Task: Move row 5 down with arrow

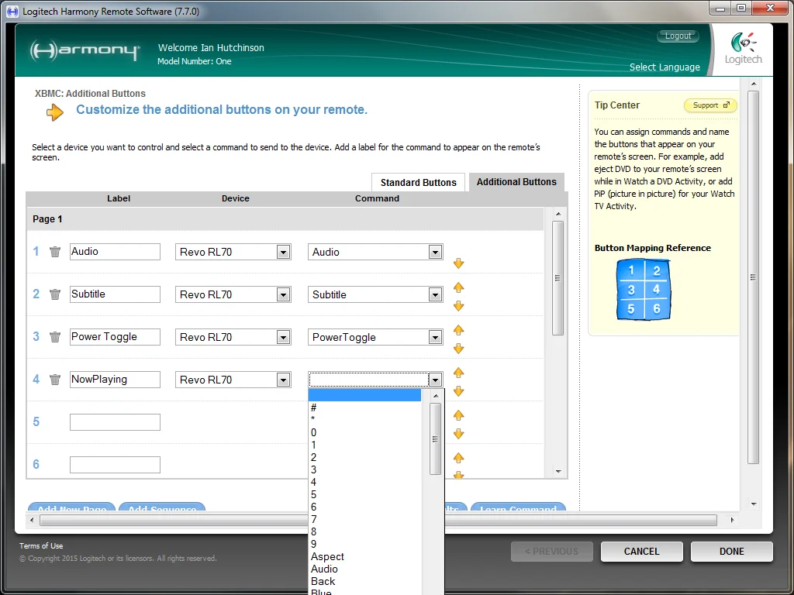Action: 459,434
